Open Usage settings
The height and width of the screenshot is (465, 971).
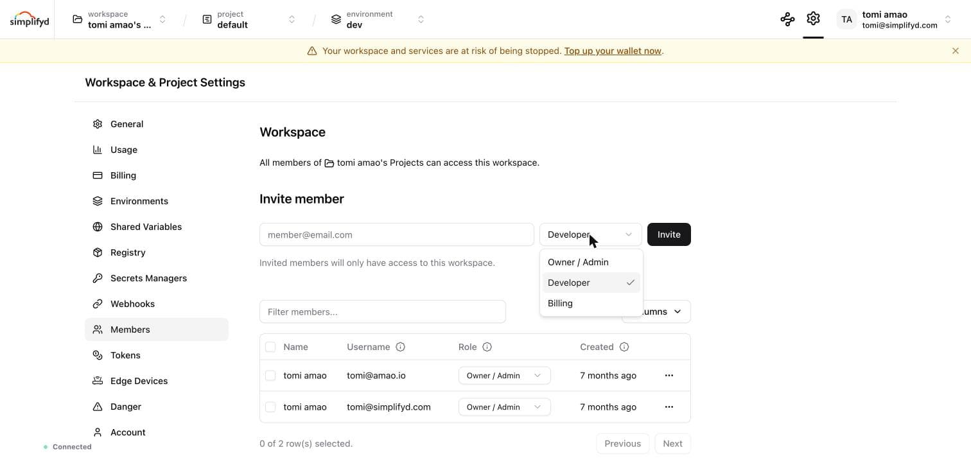(157, 150)
